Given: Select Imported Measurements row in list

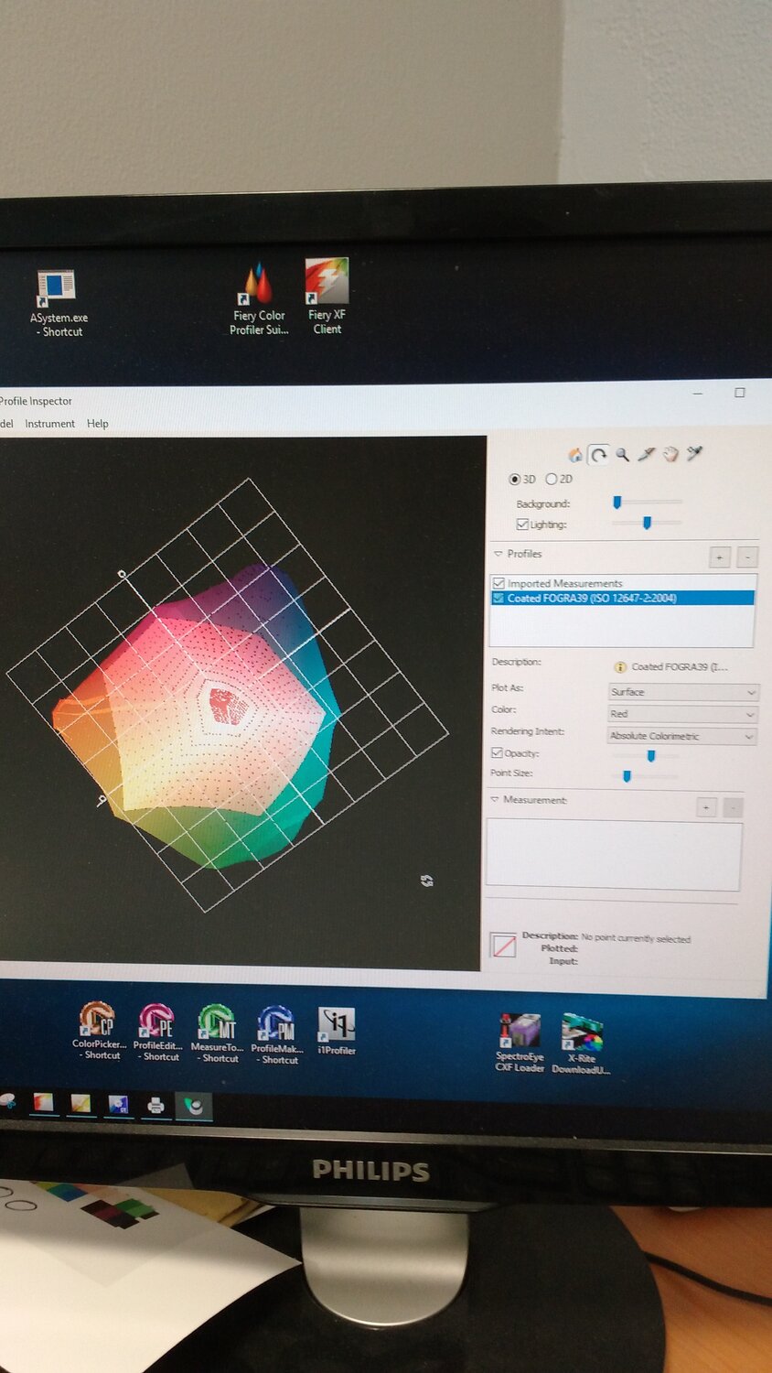Looking at the screenshot, I should 623,583.
